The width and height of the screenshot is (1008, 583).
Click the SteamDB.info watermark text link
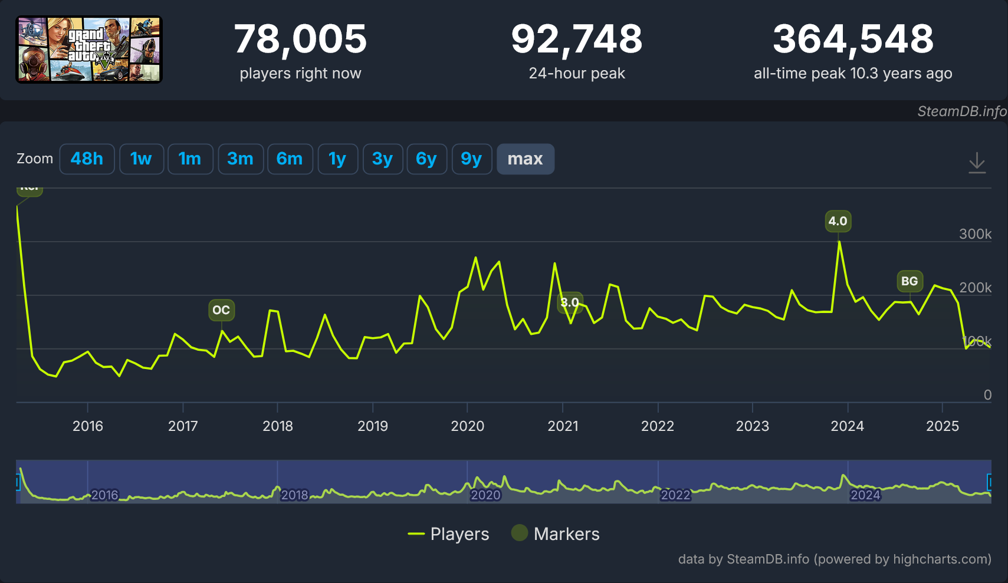tap(962, 111)
